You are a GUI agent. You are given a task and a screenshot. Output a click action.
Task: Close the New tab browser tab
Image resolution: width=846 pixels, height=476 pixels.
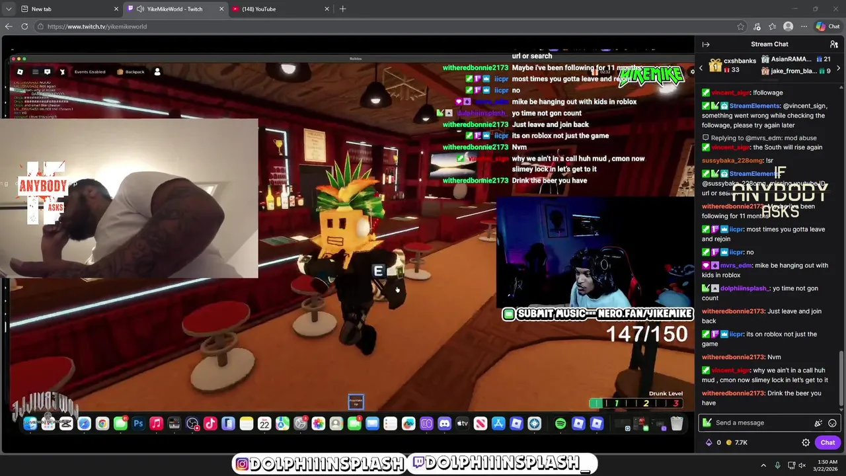116,9
